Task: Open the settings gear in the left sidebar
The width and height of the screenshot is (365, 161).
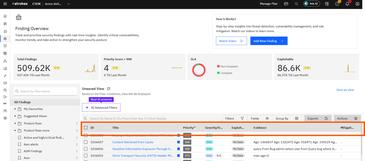Action: pos(5,118)
